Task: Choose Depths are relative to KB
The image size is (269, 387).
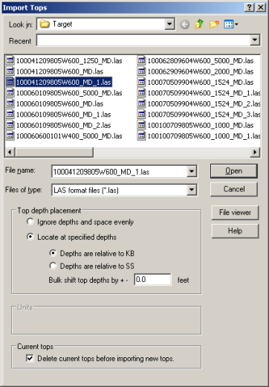Action: (53, 253)
